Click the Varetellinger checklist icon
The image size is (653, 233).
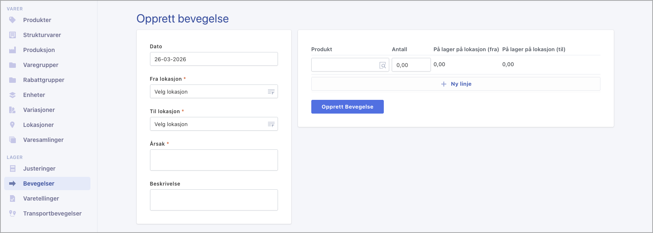coord(13,198)
